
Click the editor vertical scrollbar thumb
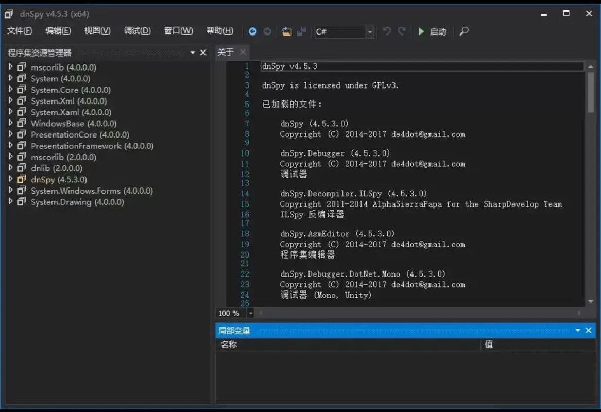coord(591,92)
